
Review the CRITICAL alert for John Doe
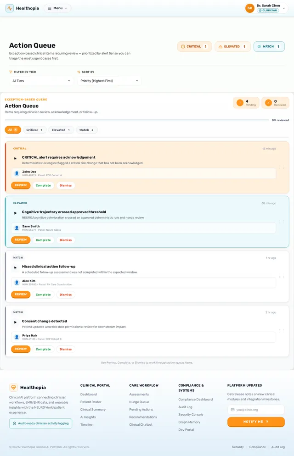[21, 185]
